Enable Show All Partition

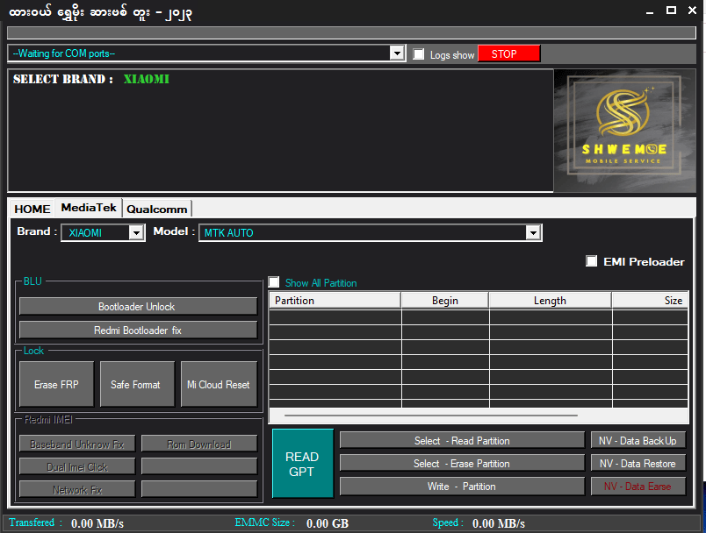pos(273,282)
